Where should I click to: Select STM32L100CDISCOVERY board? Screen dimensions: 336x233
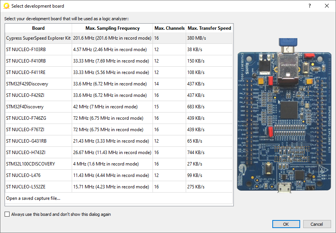click(x=119, y=164)
